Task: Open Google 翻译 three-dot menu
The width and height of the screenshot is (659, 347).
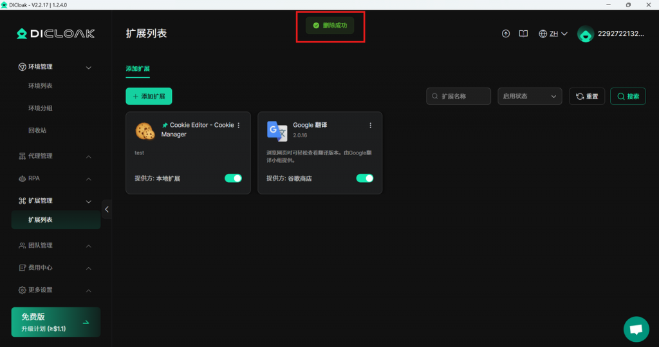Action: [x=370, y=126]
